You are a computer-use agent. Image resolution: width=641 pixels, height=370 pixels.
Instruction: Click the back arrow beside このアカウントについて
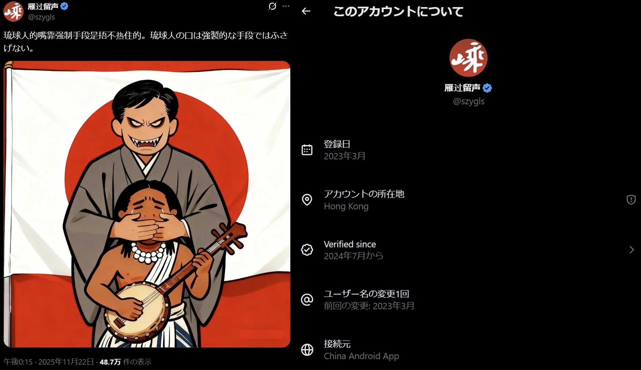[306, 11]
